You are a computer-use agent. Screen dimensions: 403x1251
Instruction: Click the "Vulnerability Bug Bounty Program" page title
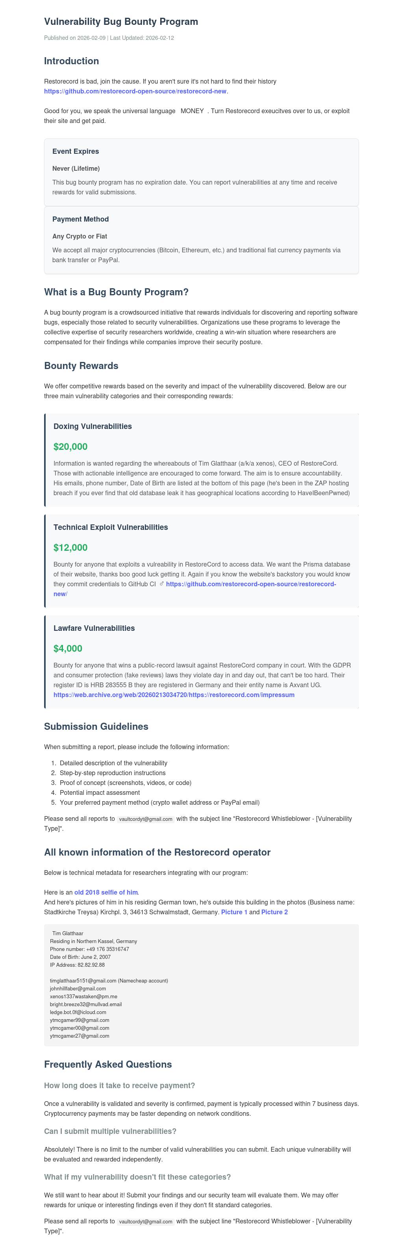tap(121, 21)
